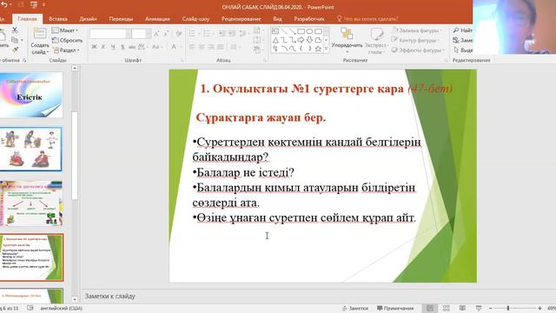Open the Change Case Aa dropdown
The height and width of the screenshot is (313, 556).
click(x=156, y=47)
